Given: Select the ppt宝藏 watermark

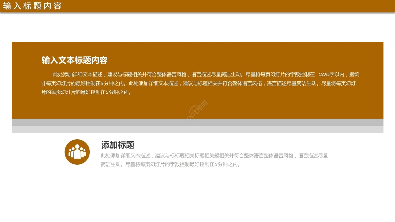Looking at the screenshot, I should pyautogui.click(x=197, y=110).
